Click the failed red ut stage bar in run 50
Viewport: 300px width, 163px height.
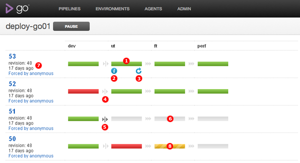click(126, 146)
